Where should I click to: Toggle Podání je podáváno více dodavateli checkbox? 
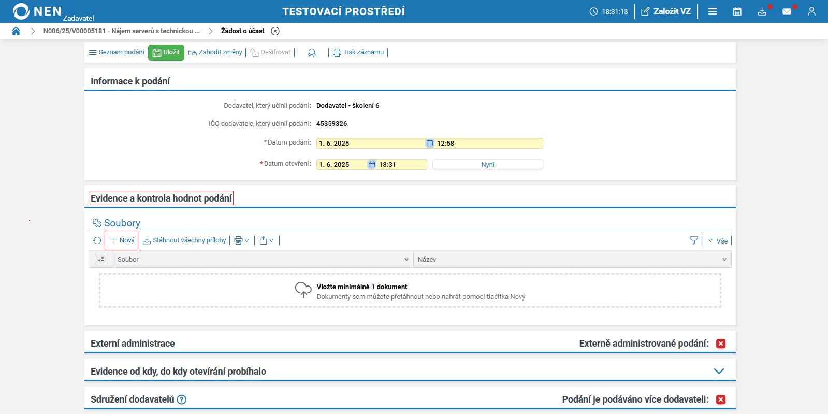(x=720, y=399)
